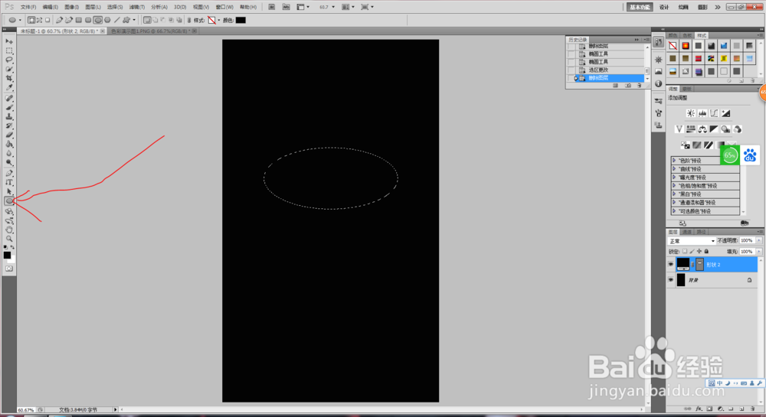The width and height of the screenshot is (766, 417).
Task: Enable Paths mode in options bar
Action: click(x=40, y=20)
